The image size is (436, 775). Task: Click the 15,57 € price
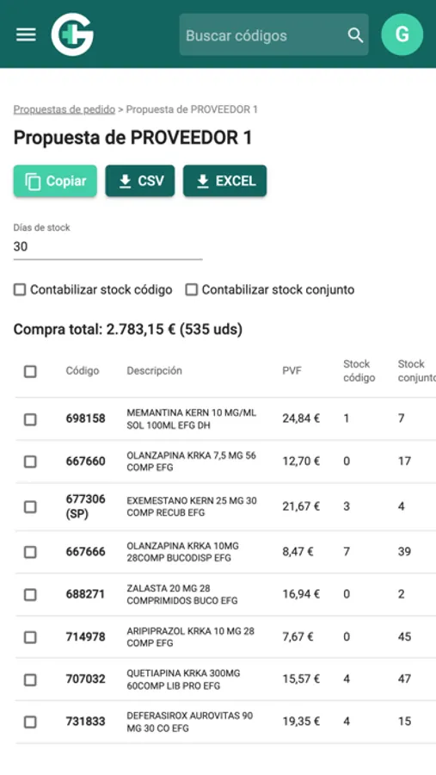click(301, 679)
